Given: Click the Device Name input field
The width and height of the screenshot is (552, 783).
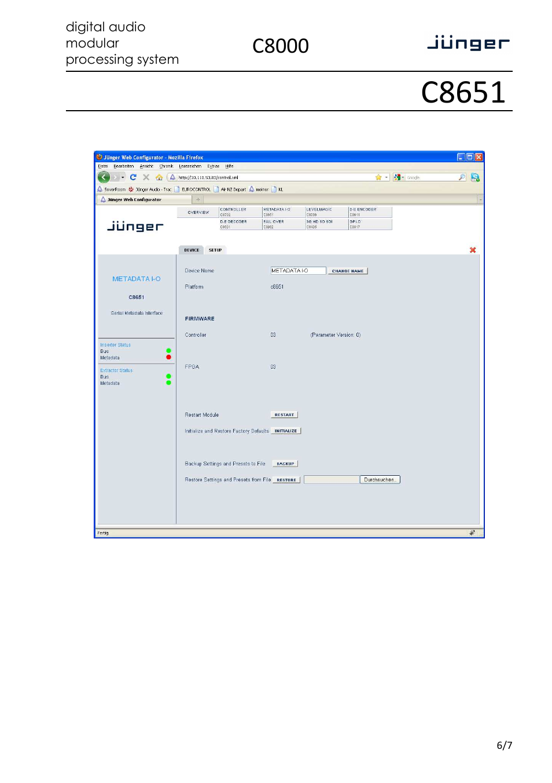Looking at the screenshot, I should 298,271.
